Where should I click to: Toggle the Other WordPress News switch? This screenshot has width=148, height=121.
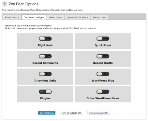pos(103,92)
